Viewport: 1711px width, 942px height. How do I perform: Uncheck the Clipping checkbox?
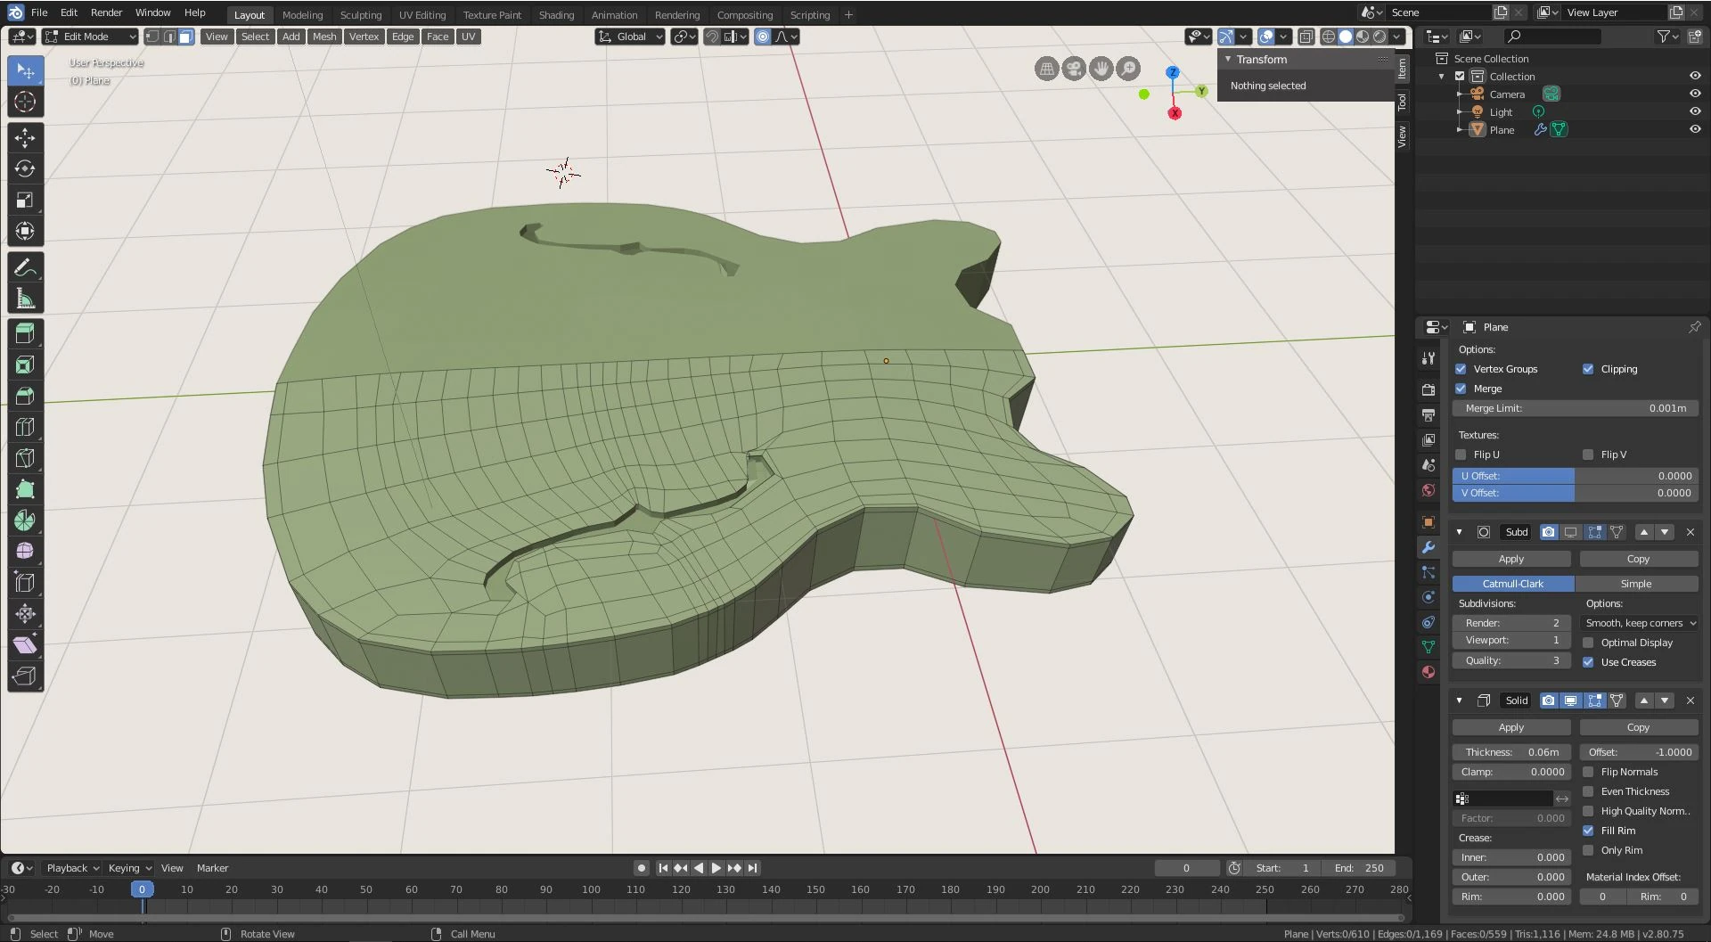(1588, 369)
